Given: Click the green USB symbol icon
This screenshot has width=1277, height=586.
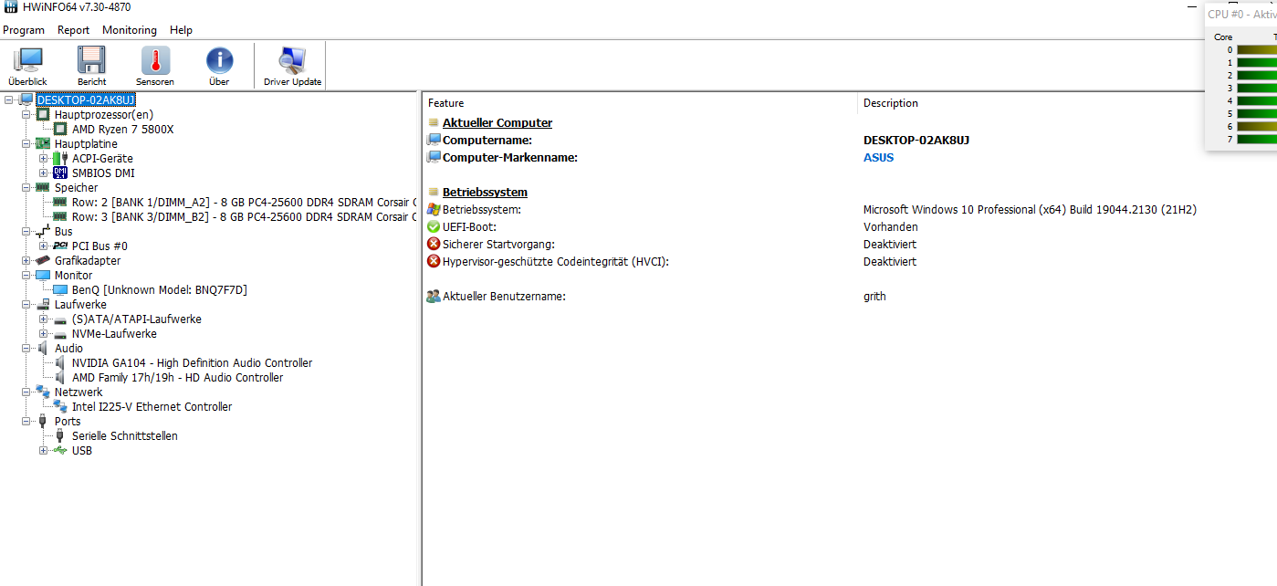Looking at the screenshot, I should click(x=60, y=450).
